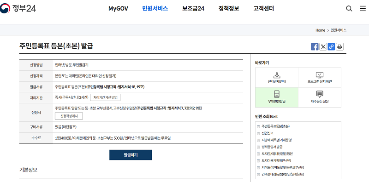The image size is (369, 182).
Task: Click the 발급하기 button
Action: [131, 155]
